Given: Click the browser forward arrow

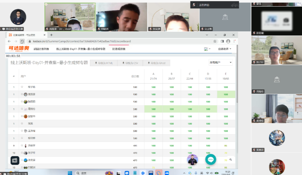Looking at the screenshot, I should coord(16,41).
